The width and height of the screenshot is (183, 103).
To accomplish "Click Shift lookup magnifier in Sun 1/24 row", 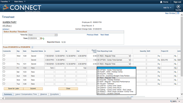I will coord(159,76).
